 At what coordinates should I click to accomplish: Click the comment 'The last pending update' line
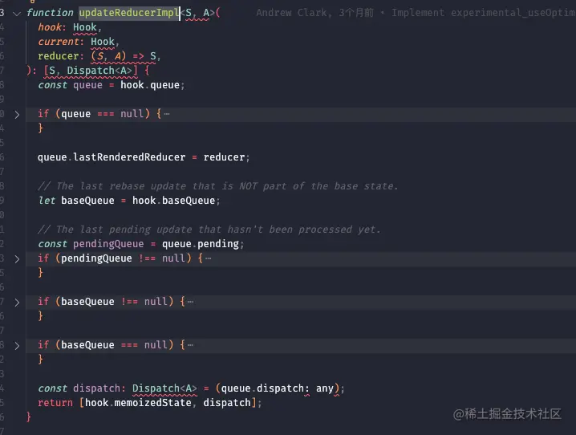(x=209, y=230)
